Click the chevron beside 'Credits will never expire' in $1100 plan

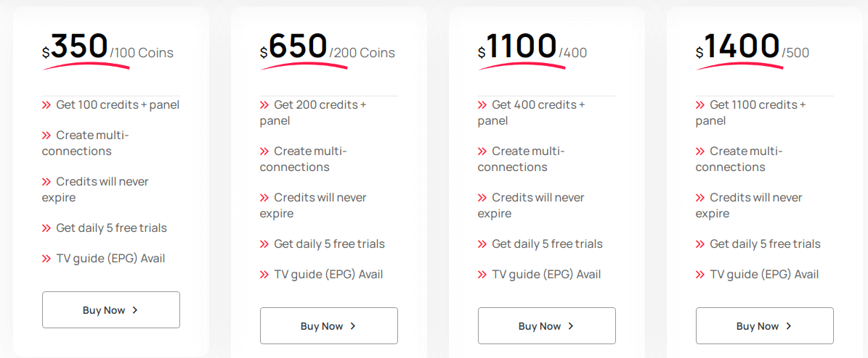tap(482, 198)
